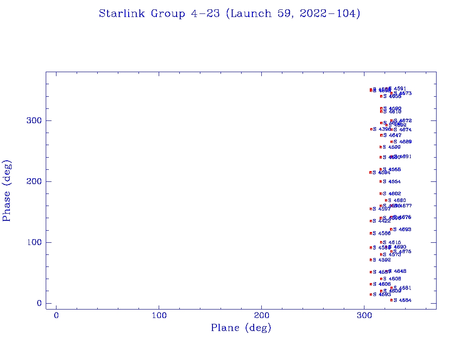The height and width of the screenshot is (344, 459).
Task: Click the satellite label S 4591
Action: pyautogui.click(x=397, y=89)
